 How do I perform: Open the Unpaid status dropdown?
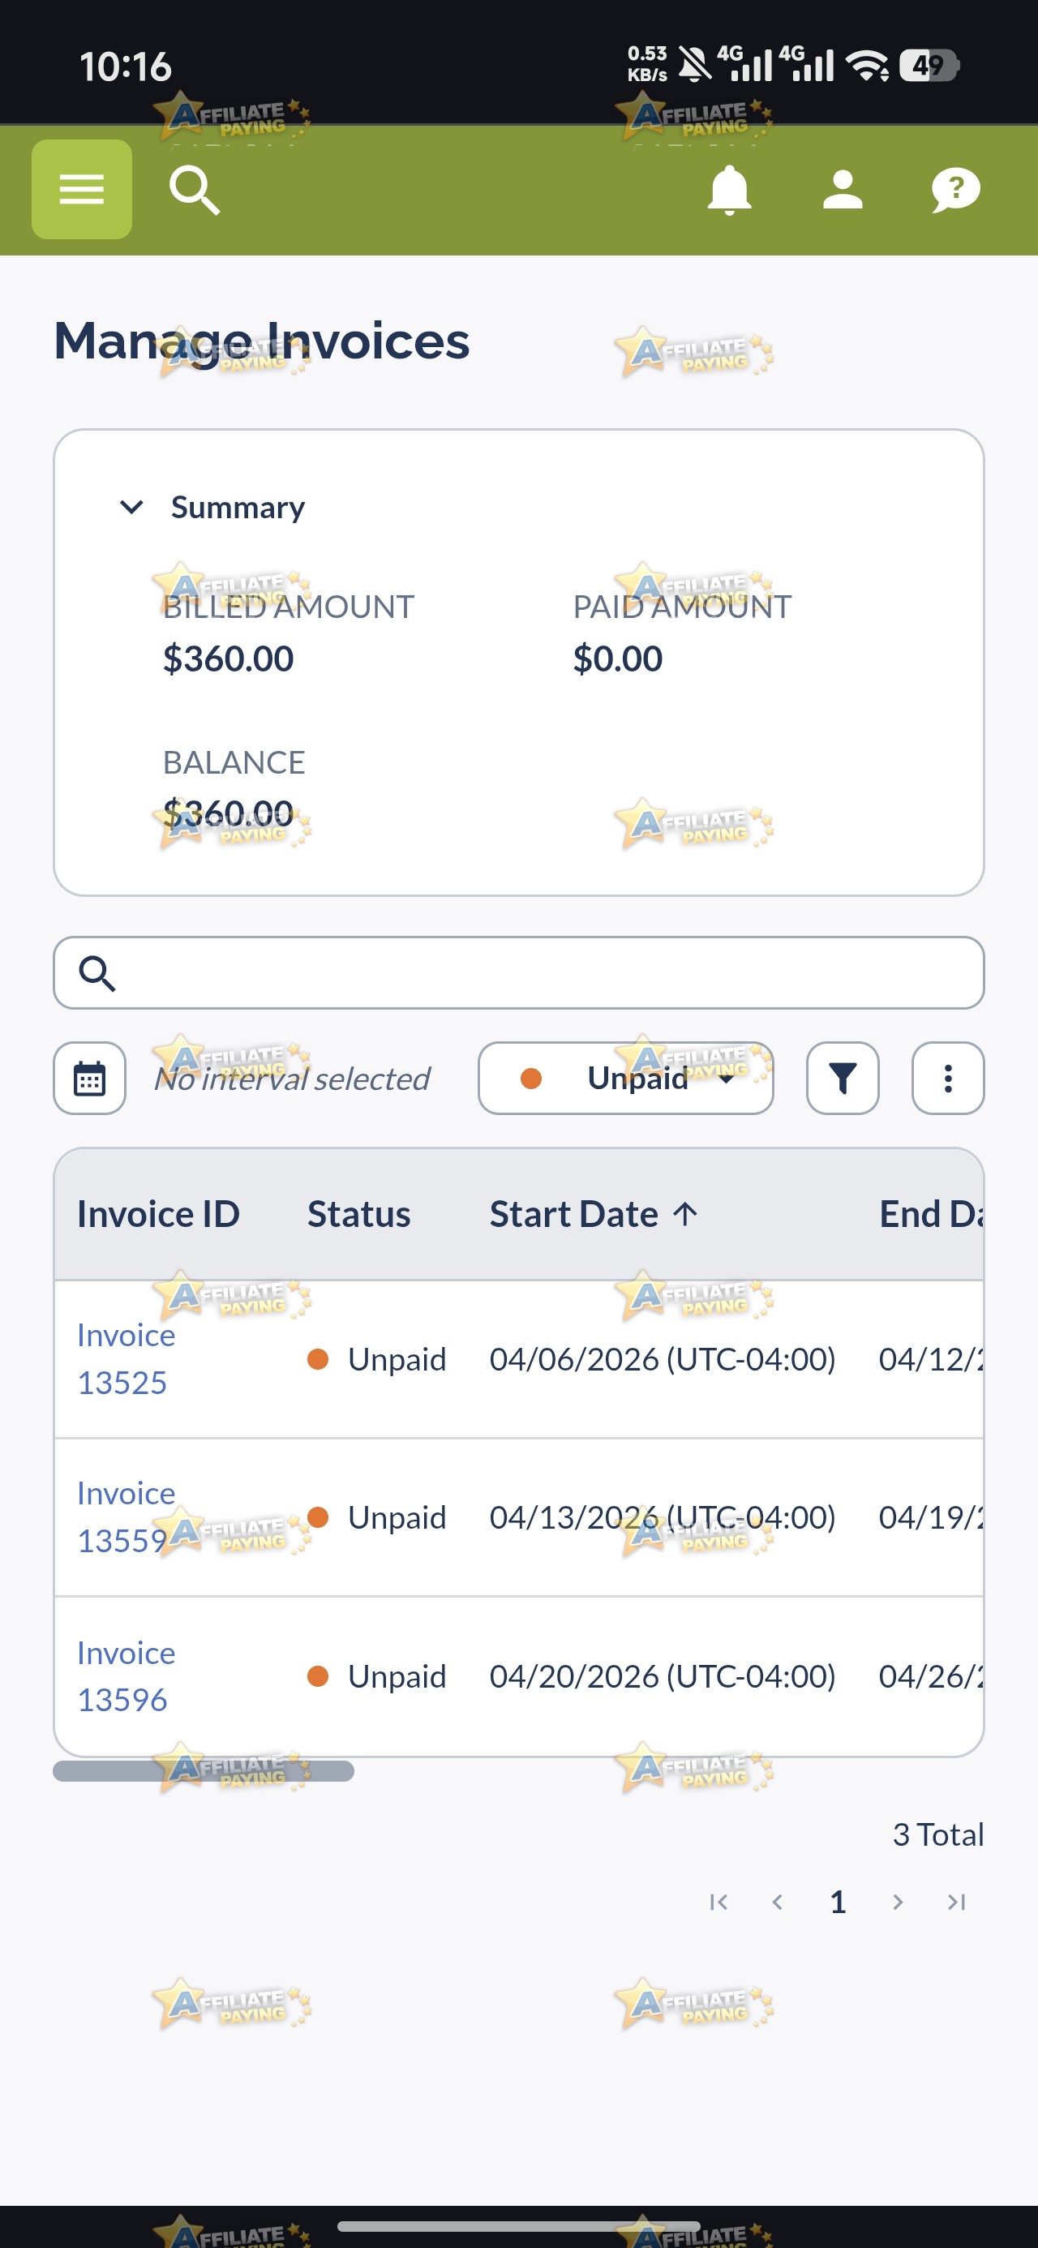(x=626, y=1079)
